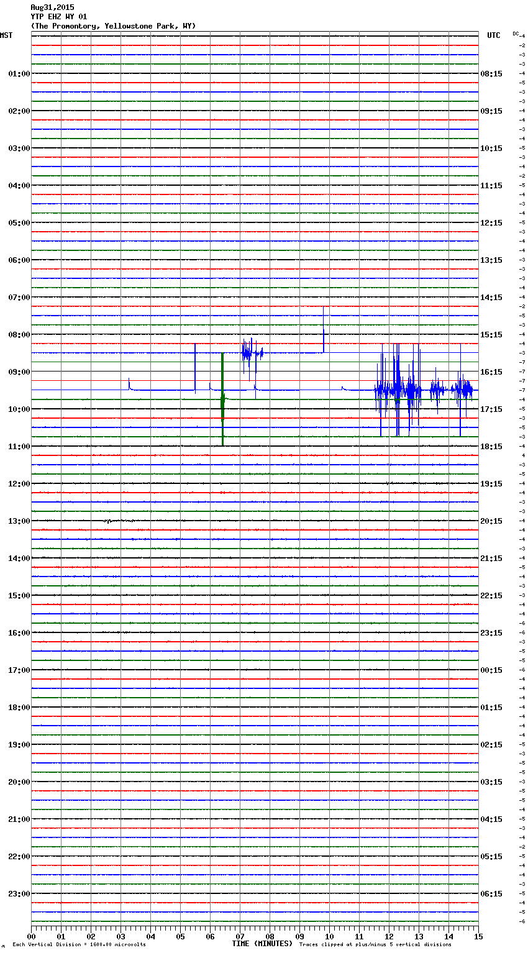Viewport: 528px width, 953px height.
Task: Click the 14:00 MST time label
Action: point(19,559)
